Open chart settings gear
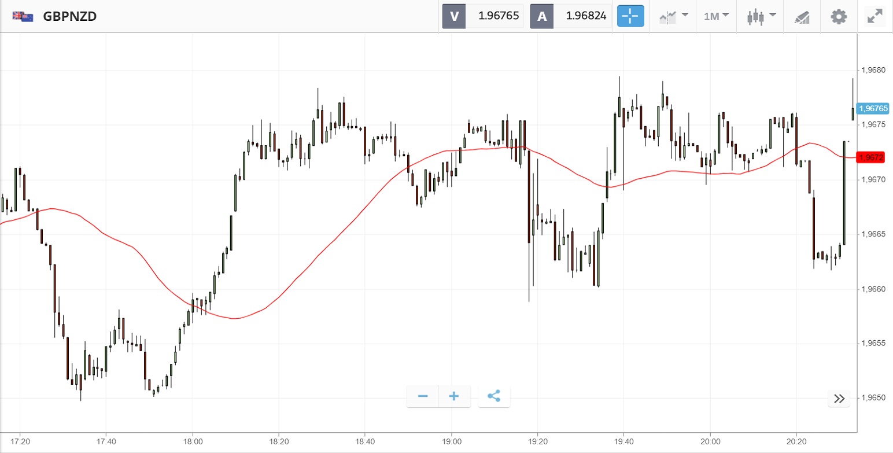The width and height of the screenshot is (893, 453). [x=839, y=16]
